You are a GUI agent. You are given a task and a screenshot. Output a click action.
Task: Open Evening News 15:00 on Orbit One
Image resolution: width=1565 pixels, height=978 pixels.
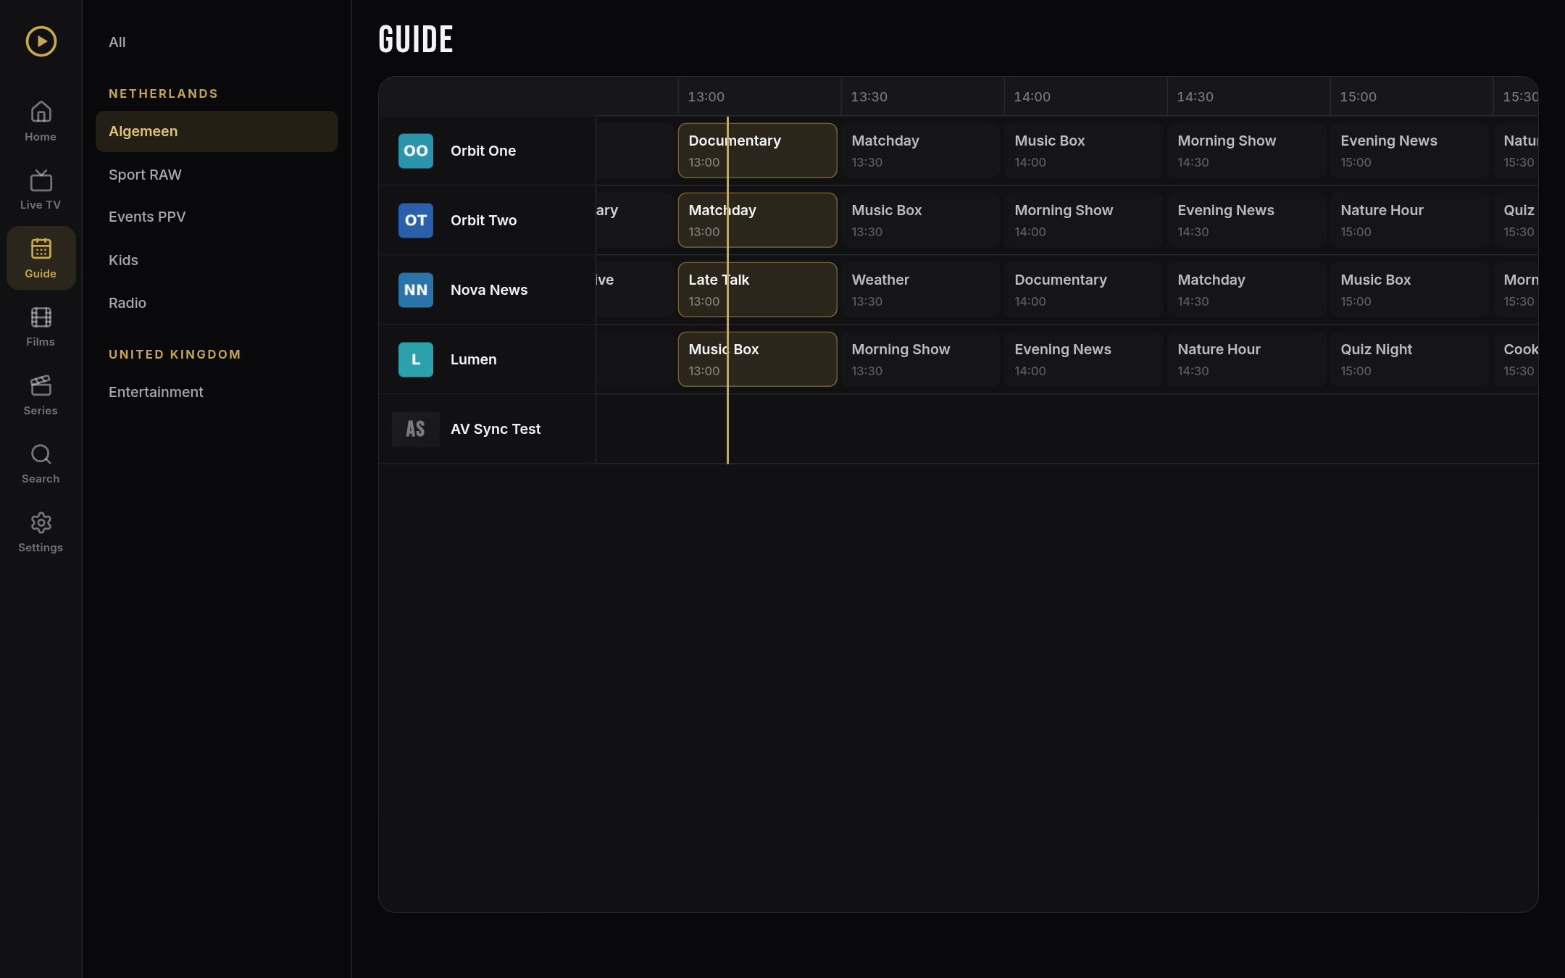1409,151
